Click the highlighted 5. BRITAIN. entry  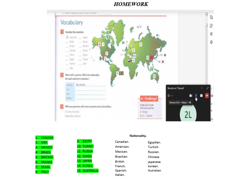coord(44,157)
